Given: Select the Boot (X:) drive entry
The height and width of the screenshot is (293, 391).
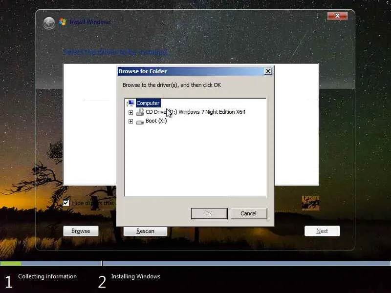Looking at the screenshot, I should pyautogui.click(x=156, y=121).
